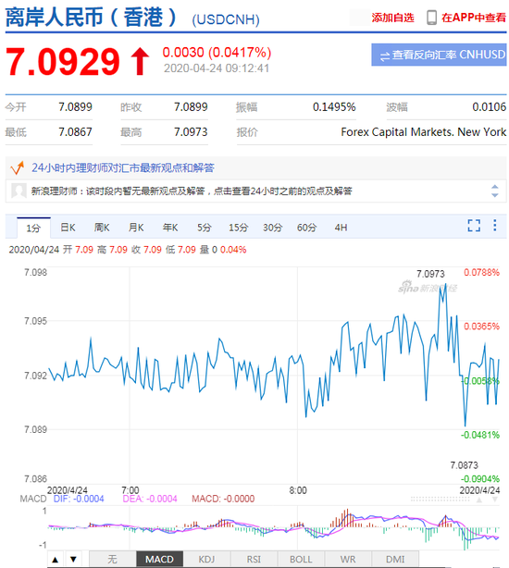Image resolution: width=509 pixels, height=568 pixels.
Task: Switch to the 4H chart tab
Action: click(341, 228)
